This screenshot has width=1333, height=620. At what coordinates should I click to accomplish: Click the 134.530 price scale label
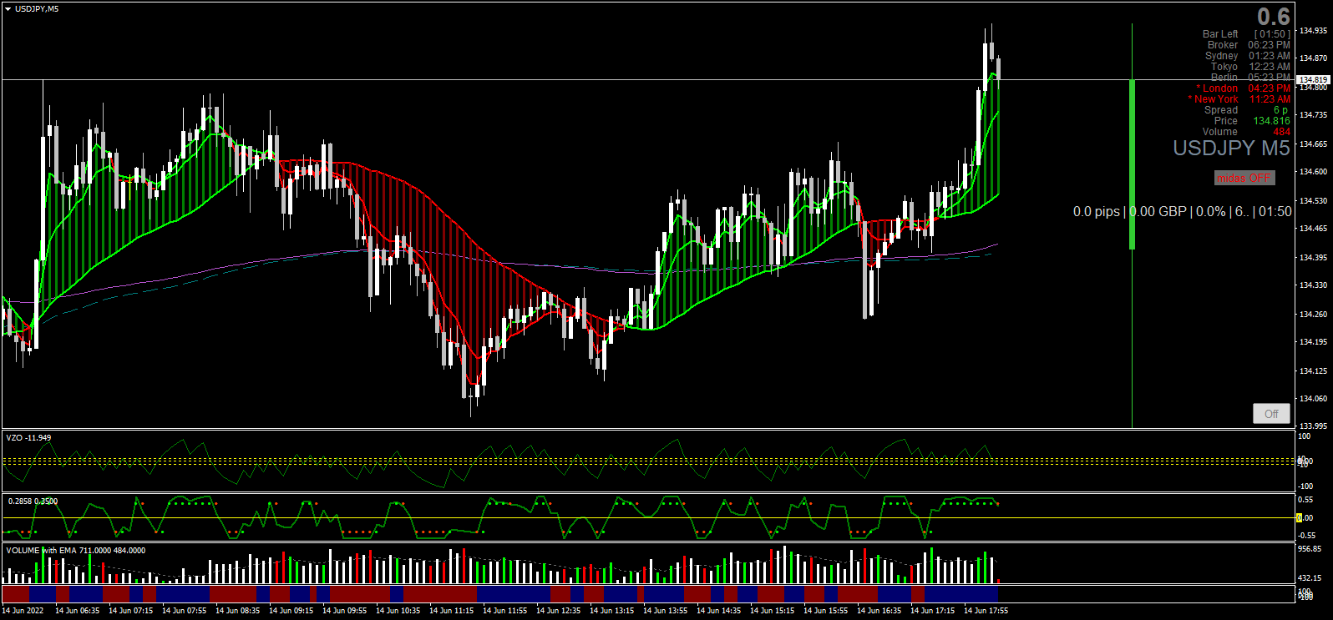1314,201
